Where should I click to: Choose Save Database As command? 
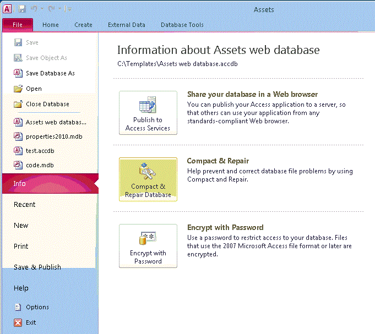(x=50, y=73)
